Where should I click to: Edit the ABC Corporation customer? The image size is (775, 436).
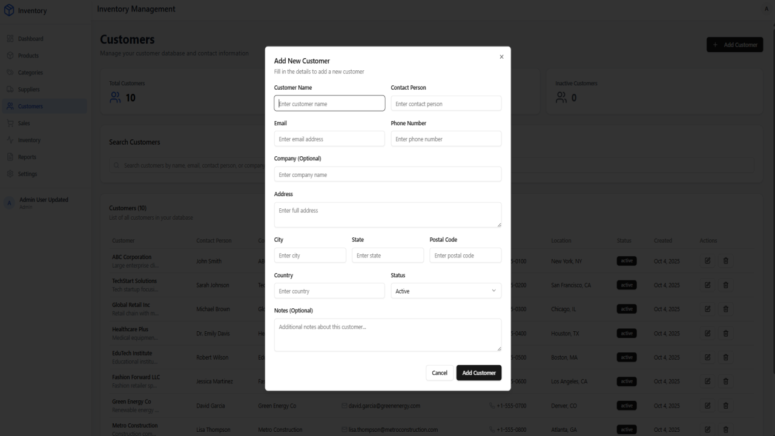click(707, 261)
